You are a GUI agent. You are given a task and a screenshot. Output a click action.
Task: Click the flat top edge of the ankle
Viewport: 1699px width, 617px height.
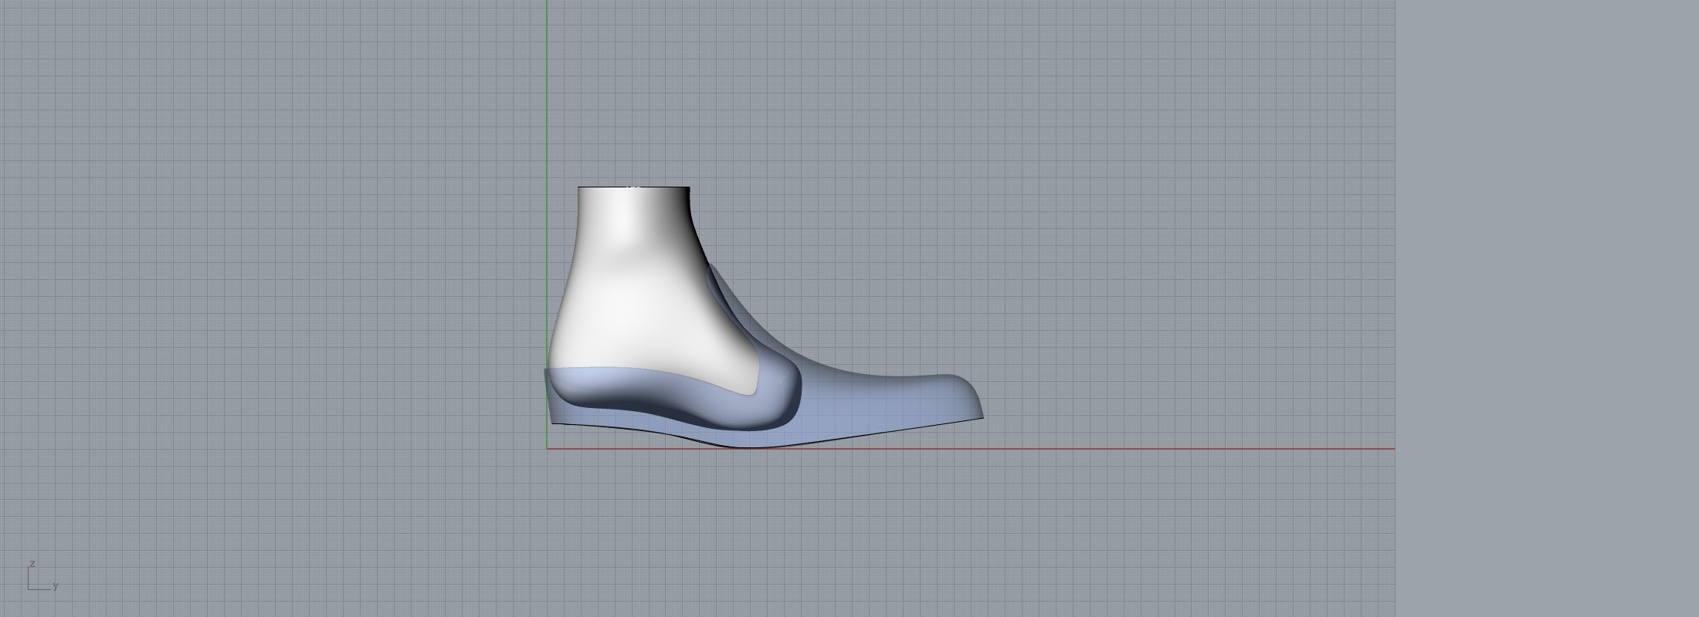[633, 187]
